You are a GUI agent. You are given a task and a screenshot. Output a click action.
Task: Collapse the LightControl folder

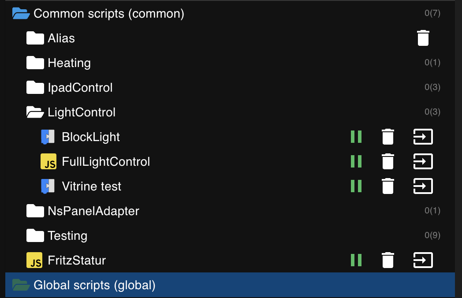tap(35, 112)
